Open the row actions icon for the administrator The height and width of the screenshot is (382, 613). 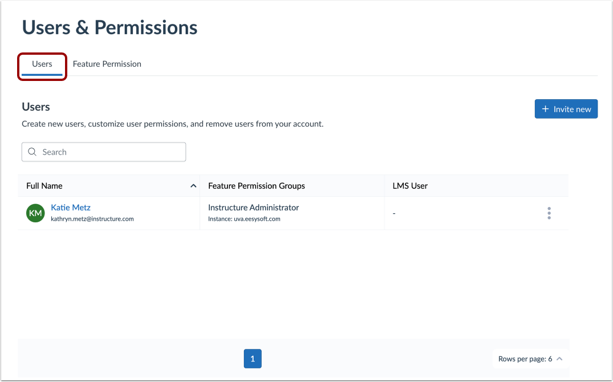point(549,213)
